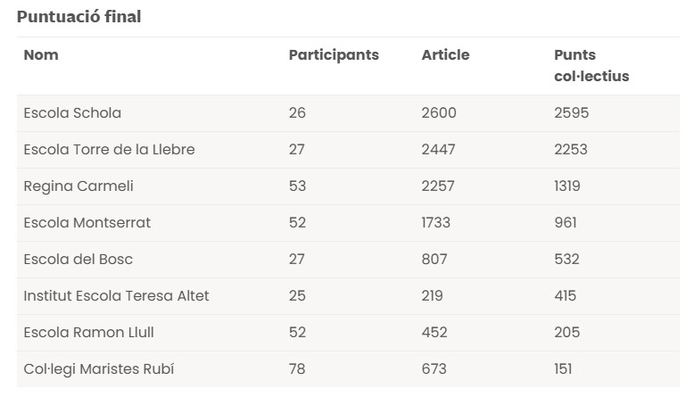
Task: Click the Nom column header
Action: click(x=41, y=54)
